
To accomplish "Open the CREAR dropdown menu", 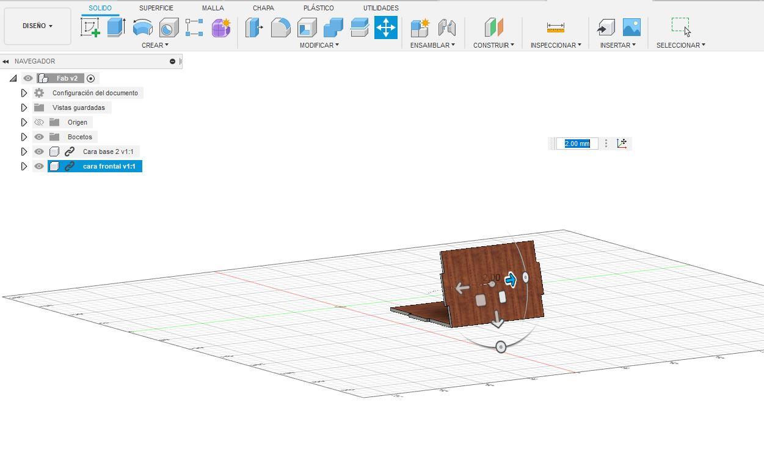I will pyautogui.click(x=155, y=45).
